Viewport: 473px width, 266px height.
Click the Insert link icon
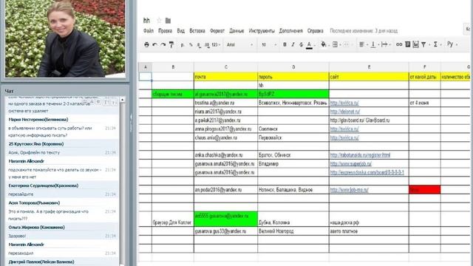coord(399,44)
